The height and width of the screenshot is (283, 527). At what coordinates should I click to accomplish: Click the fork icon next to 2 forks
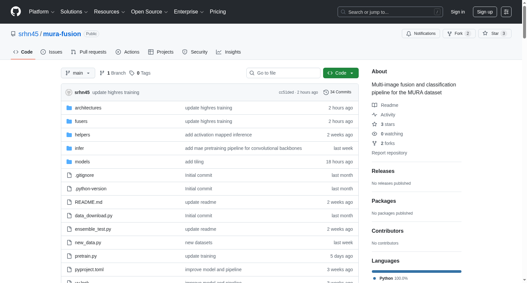374,143
